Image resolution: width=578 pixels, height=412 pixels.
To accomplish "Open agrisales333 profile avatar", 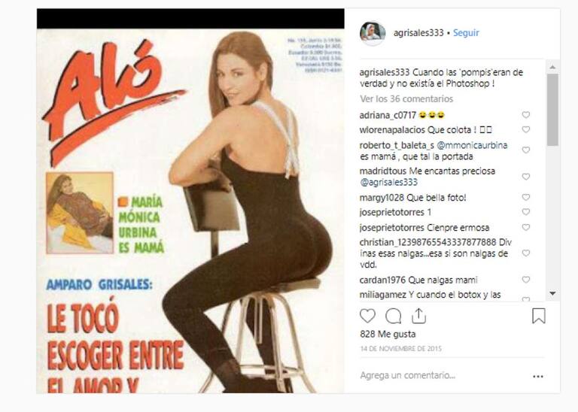I will pyautogui.click(x=373, y=33).
